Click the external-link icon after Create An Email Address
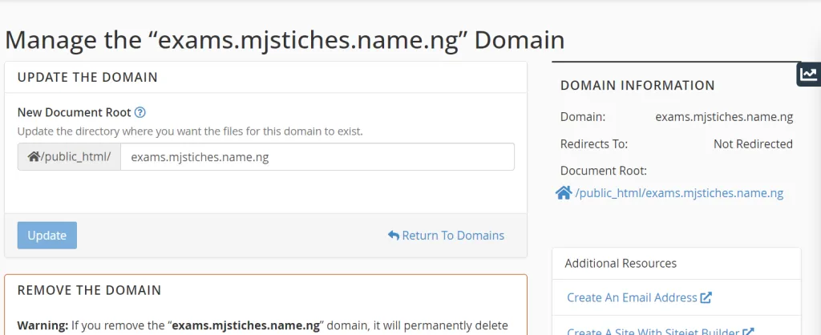 coord(706,298)
